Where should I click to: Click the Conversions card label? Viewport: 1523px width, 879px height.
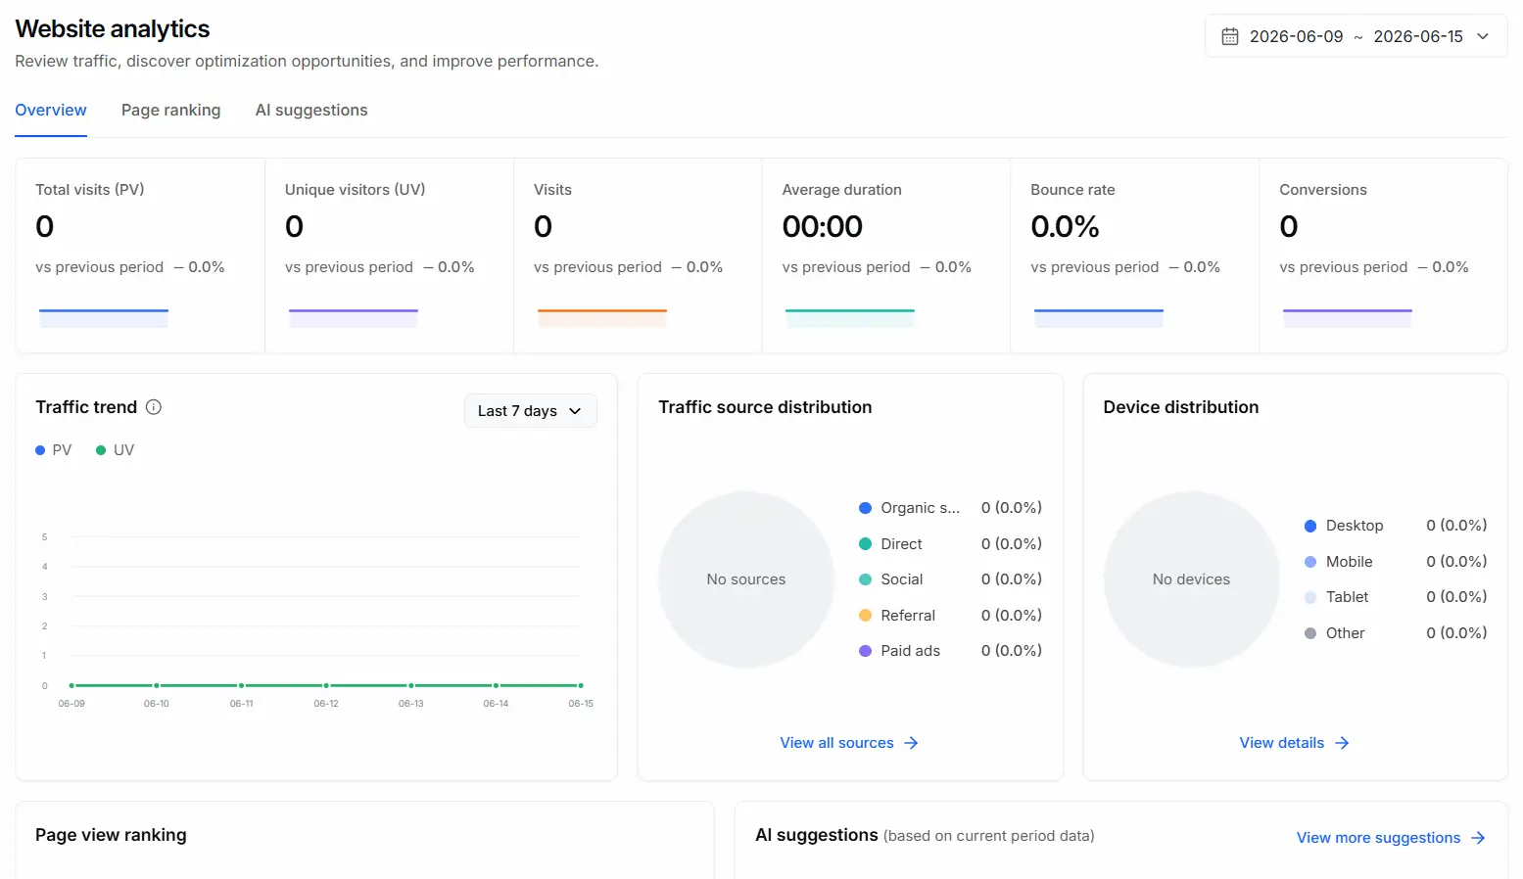pyautogui.click(x=1322, y=190)
